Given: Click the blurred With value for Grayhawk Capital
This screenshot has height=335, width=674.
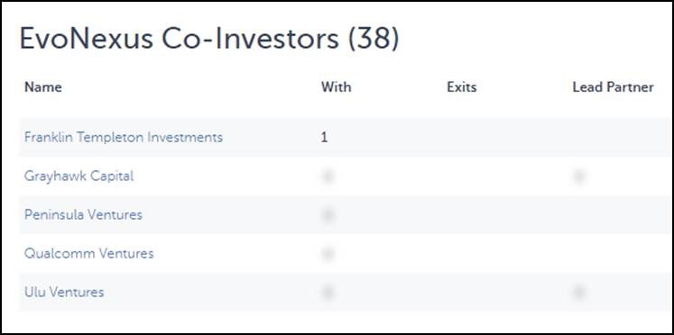Looking at the screenshot, I should (328, 177).
